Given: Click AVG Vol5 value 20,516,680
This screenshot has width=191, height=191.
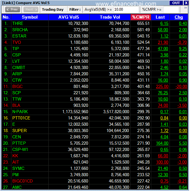Looking at the screenshot, I should click(78, 181).
